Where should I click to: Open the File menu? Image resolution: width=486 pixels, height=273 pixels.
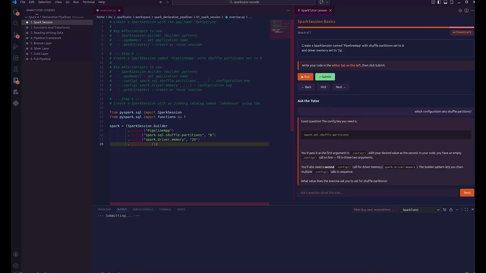pos(23,2)
